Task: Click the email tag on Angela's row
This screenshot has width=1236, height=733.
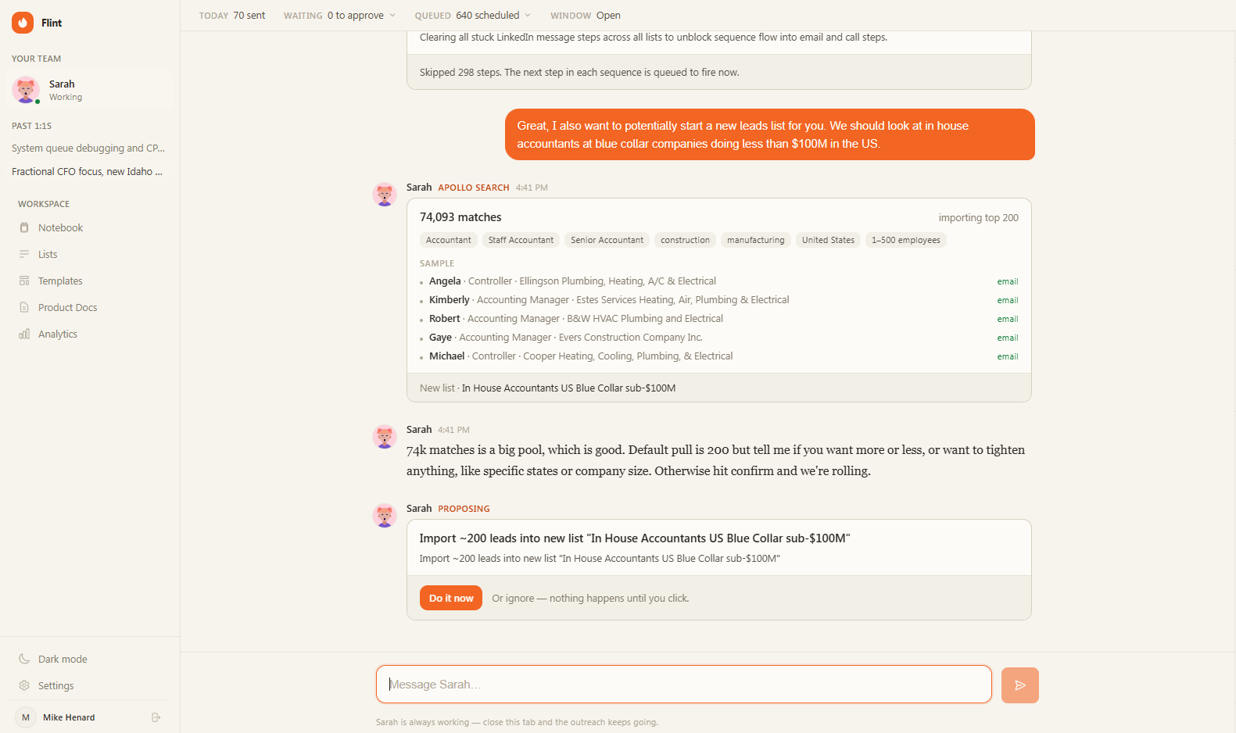Action: click(1008, 281)
